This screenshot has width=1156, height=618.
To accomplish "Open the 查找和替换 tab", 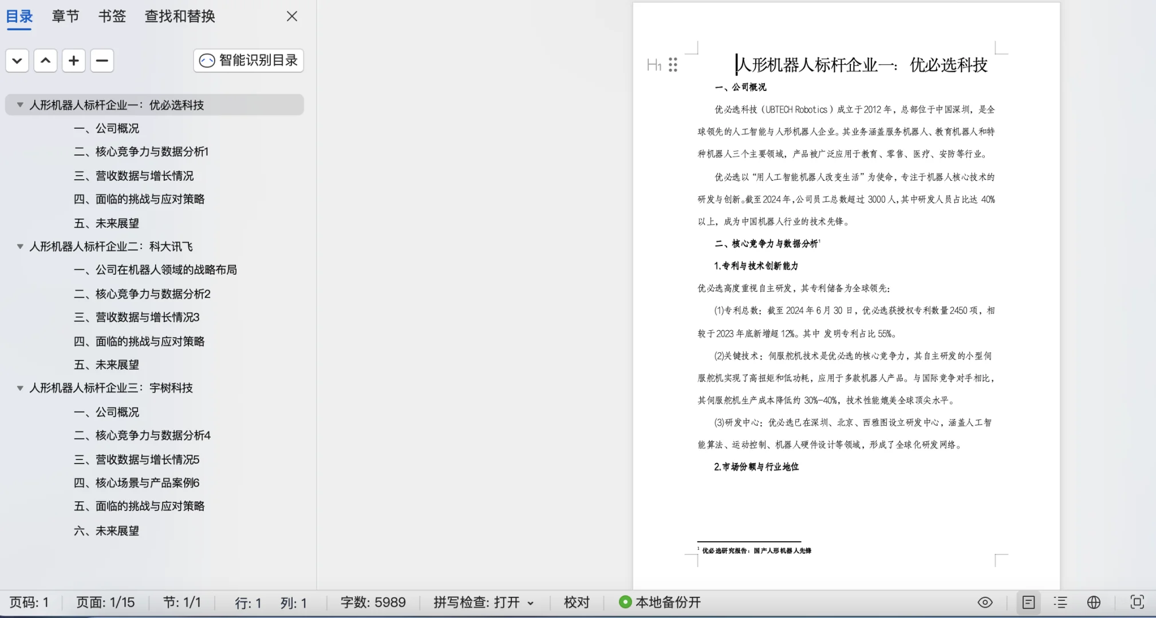I will pos(180,16).
